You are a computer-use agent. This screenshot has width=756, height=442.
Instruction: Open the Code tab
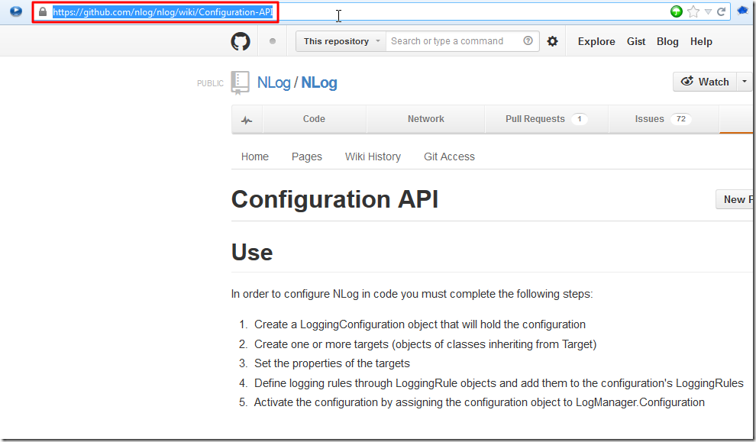[x=314, y=119]
